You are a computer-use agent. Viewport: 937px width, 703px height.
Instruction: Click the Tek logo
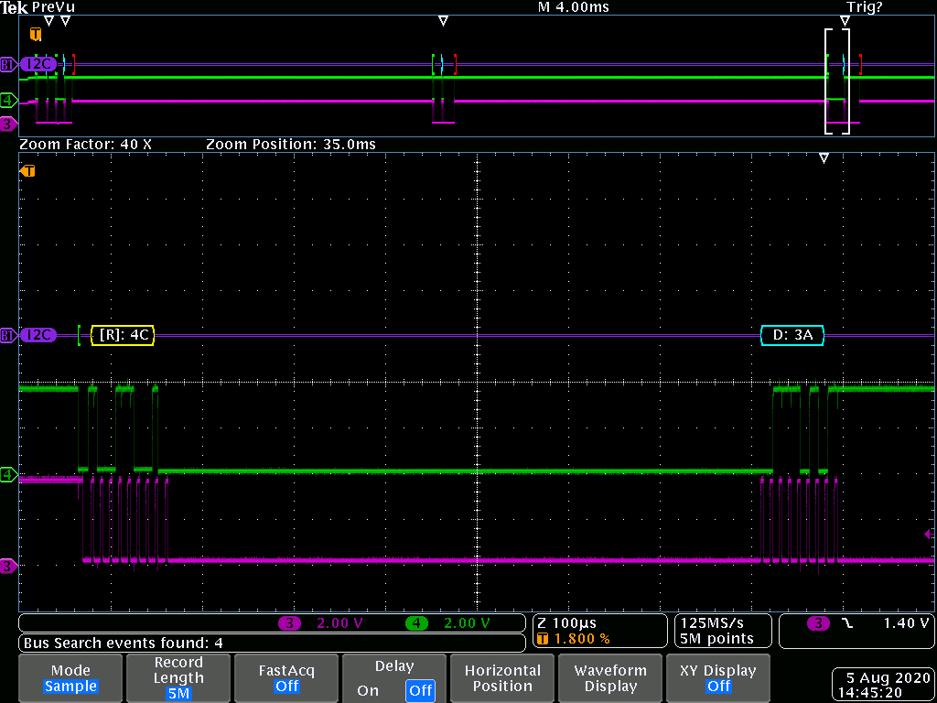click(x=15, y=7)
